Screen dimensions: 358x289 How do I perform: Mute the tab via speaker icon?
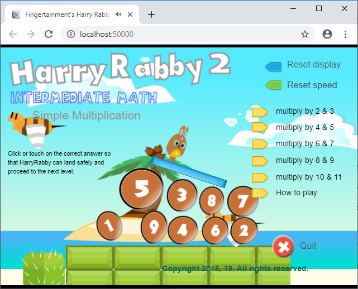(118, 15)
